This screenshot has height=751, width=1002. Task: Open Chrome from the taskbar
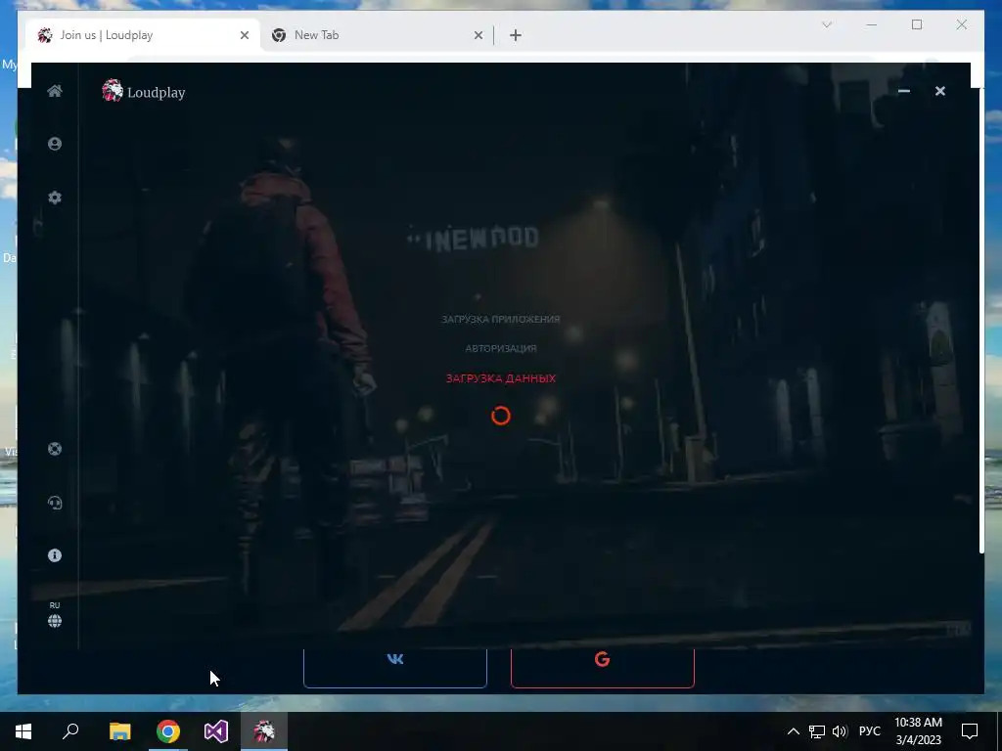click(168, 731)
